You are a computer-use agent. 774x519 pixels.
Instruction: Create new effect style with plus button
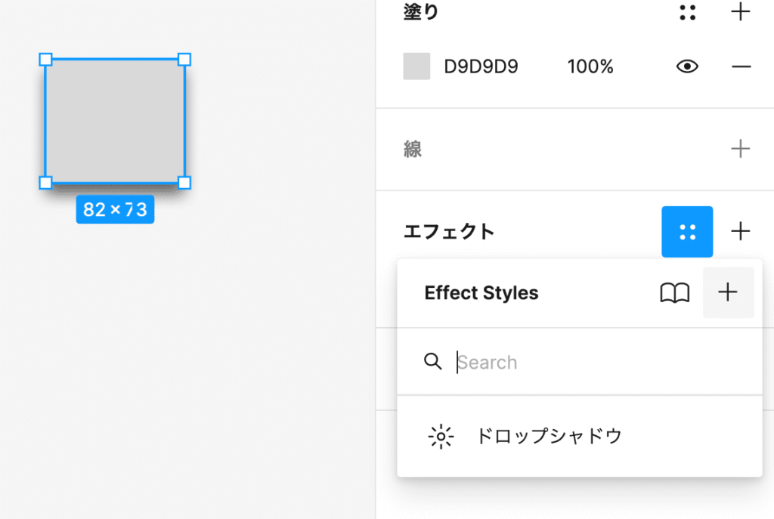pos(728,293)
